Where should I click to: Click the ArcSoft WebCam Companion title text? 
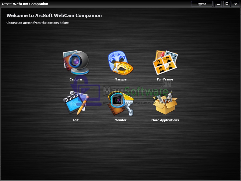(x=25, y=4)
